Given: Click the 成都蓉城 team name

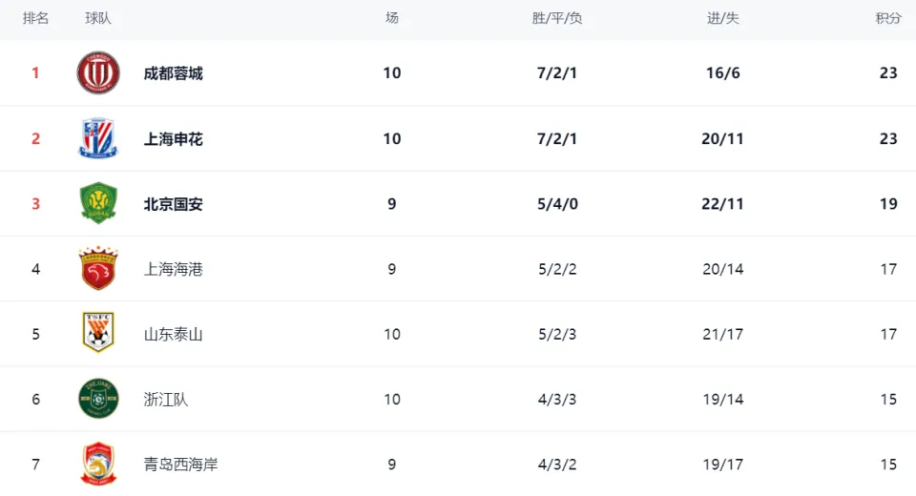Looking at the screenshot, I should (174, 73).
